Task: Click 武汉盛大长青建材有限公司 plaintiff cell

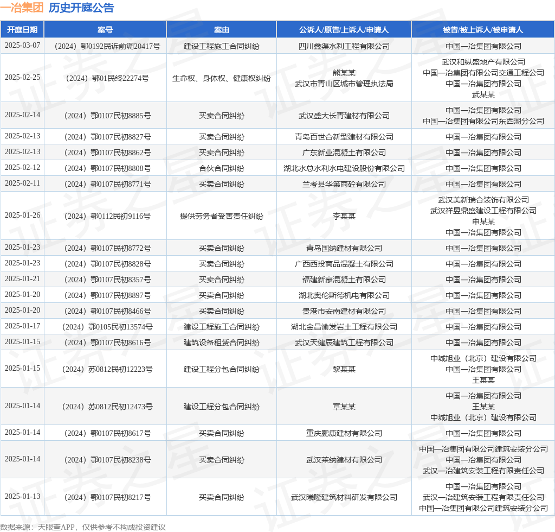Action: (344, 116)
